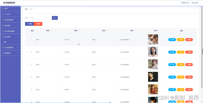203x103 pixels.
Task: Click the home icon beside 首页
Action: coord(3,9)
